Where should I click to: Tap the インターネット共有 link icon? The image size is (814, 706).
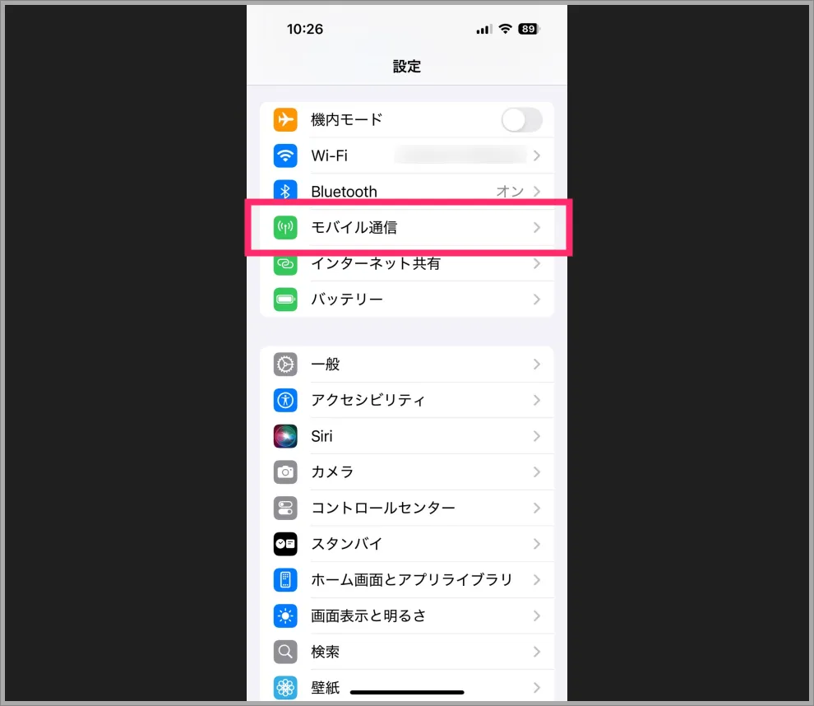(x=285, y=264)
